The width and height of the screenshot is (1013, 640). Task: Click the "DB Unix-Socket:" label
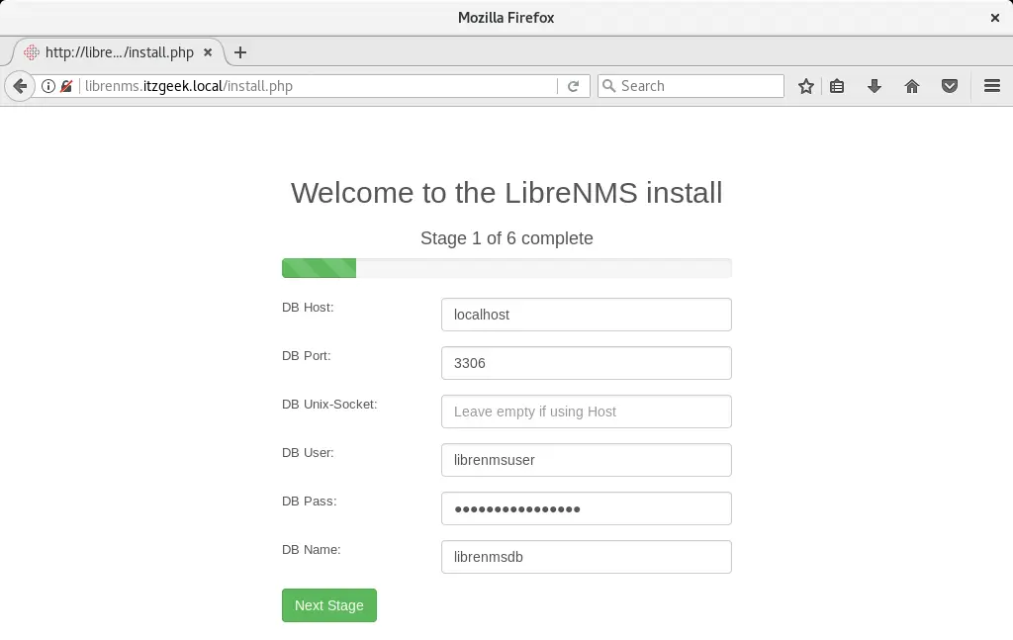(x=329, y=405)
